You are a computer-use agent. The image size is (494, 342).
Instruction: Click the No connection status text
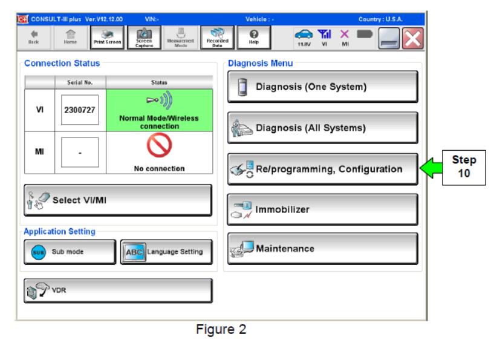[160, 168]
